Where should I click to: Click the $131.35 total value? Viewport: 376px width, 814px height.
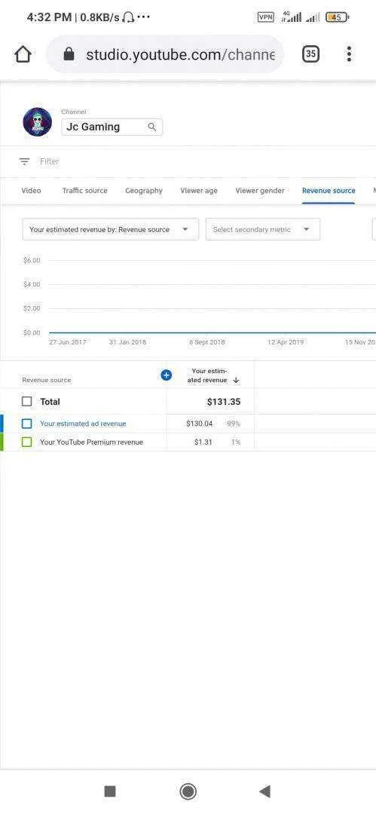(223, 402)
